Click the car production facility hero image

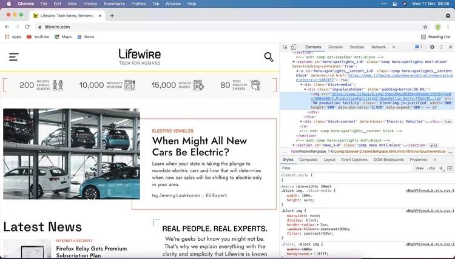coord(72,154)
